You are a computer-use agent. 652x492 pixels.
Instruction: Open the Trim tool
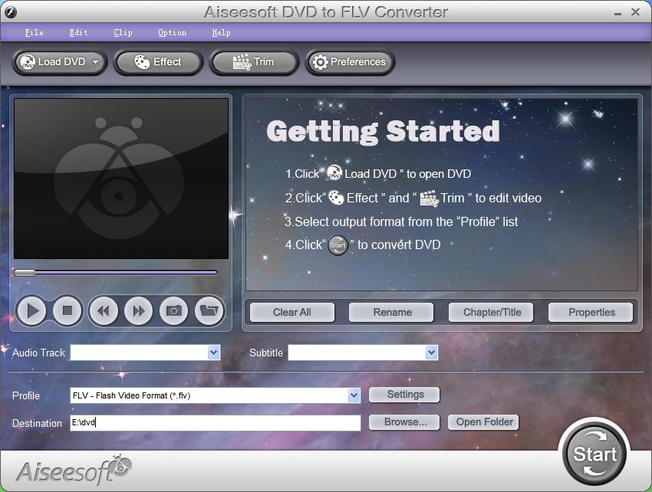[x=254, y=62]
